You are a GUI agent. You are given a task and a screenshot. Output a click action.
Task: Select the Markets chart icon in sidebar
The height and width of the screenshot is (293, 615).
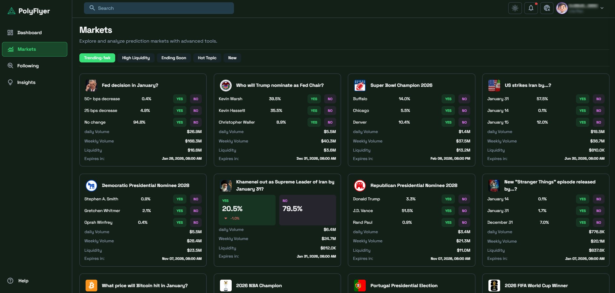tap(10, 49)
